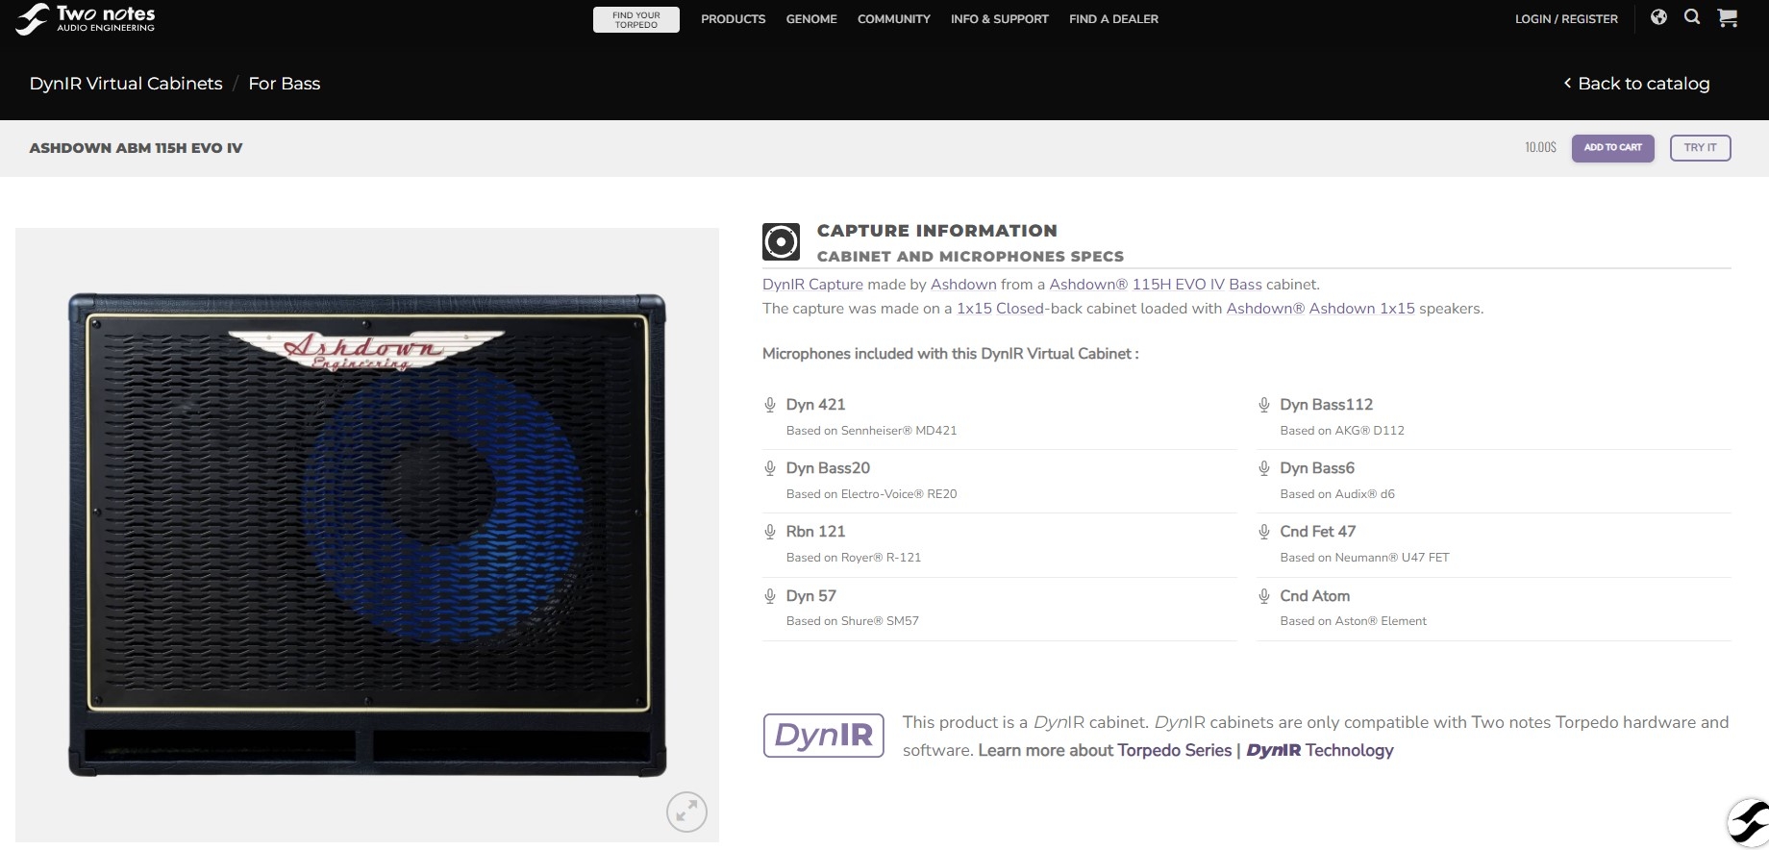Click the Capture Information heading

(x=936, y=231)
